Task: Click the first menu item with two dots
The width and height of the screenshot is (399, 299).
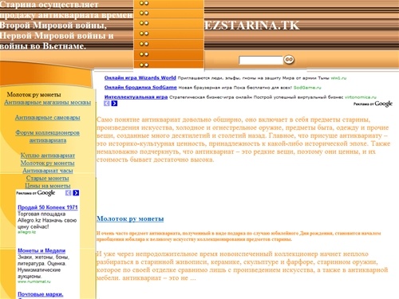Action: tap(168, 4)
